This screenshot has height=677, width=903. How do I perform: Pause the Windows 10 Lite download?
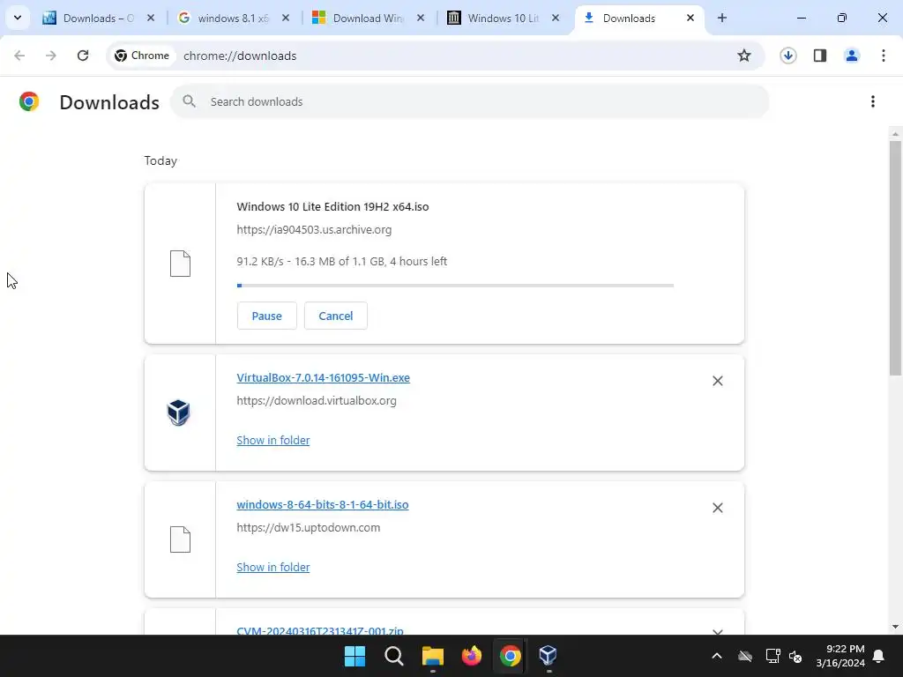266,316
